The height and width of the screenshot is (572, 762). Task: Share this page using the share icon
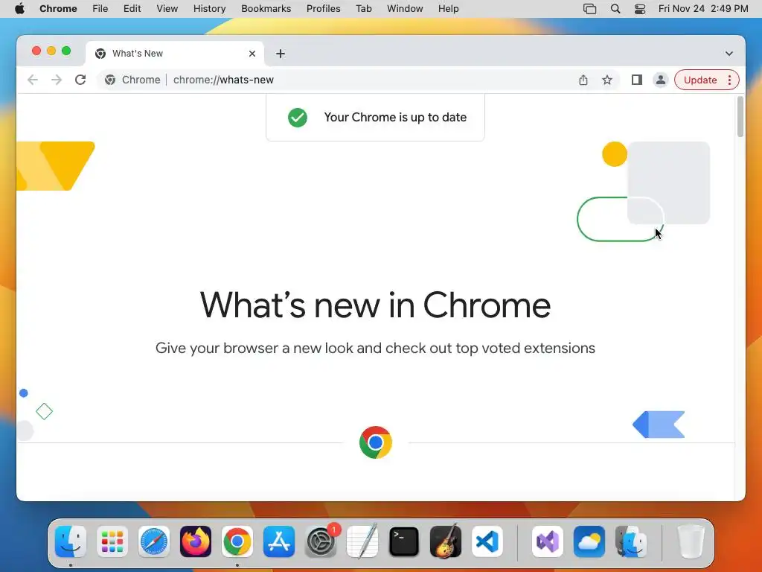[583, 80]
